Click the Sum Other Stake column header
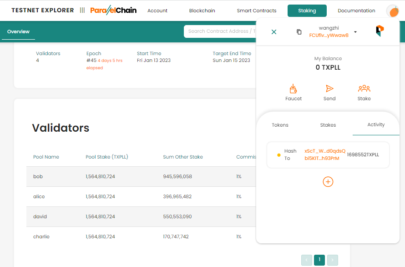The height and width of the screenshot is (267, 405). coord(183,157)
